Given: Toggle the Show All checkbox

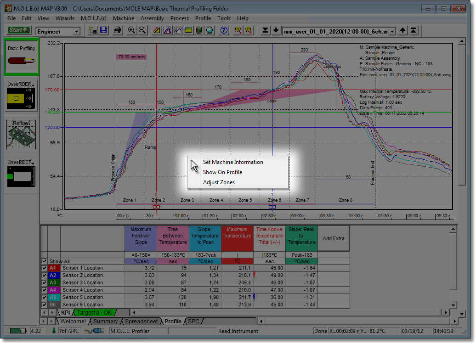Looking at the screenshot, I should pyautogui.click(x=44, y=261).
